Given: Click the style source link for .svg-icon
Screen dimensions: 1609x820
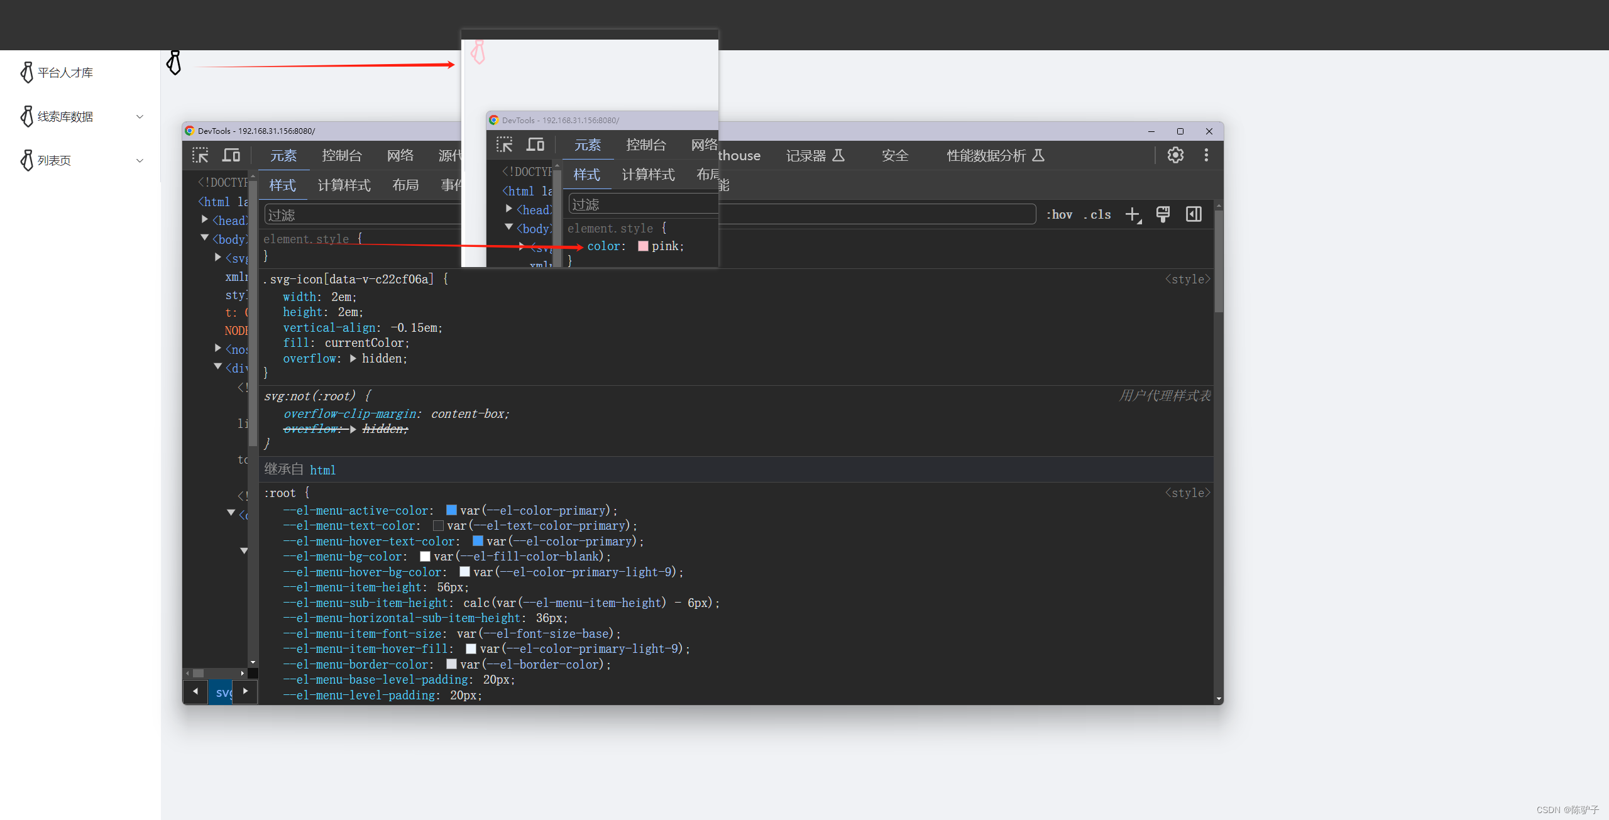Looking at the screenshot, I should [x=1187, y=280].
